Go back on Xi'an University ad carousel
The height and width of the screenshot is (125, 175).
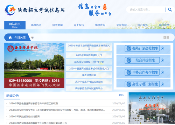(x=130, y=108)
